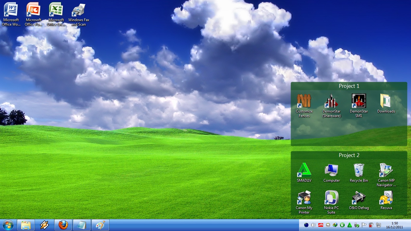This screenshot has width=411, height=231.
Task: Click Show desktop button at taskbar end
Action: (409, 225)
